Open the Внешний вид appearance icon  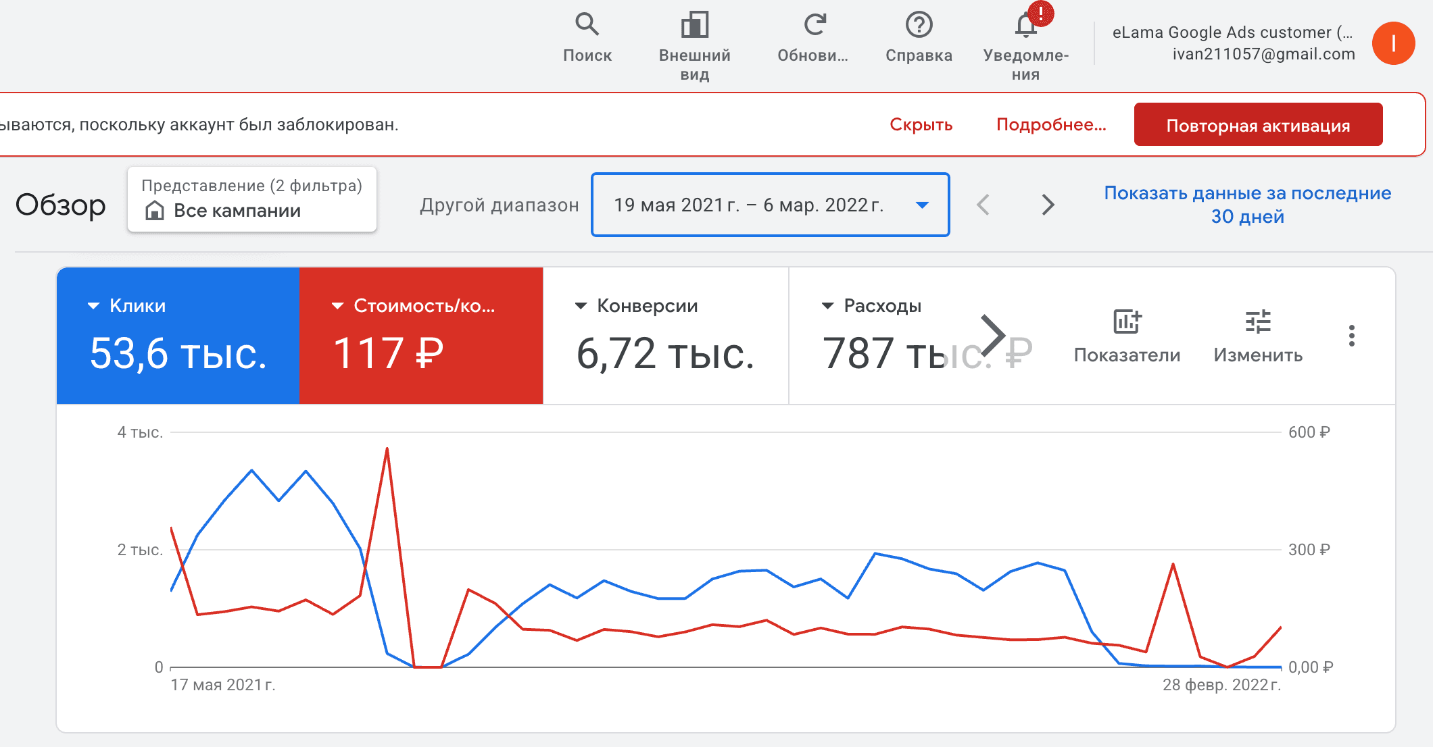pyautogui.click(x=694, y=25)
